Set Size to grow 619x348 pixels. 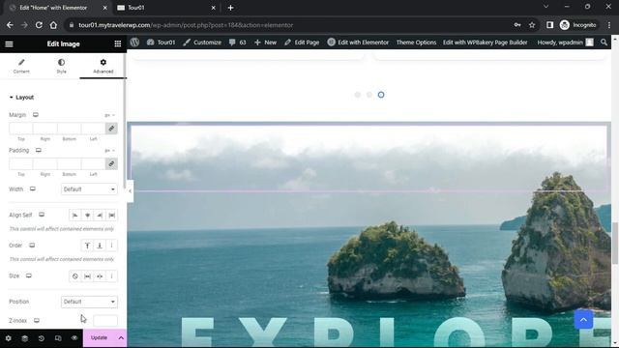pyautogui.click(x=87, y=276)
